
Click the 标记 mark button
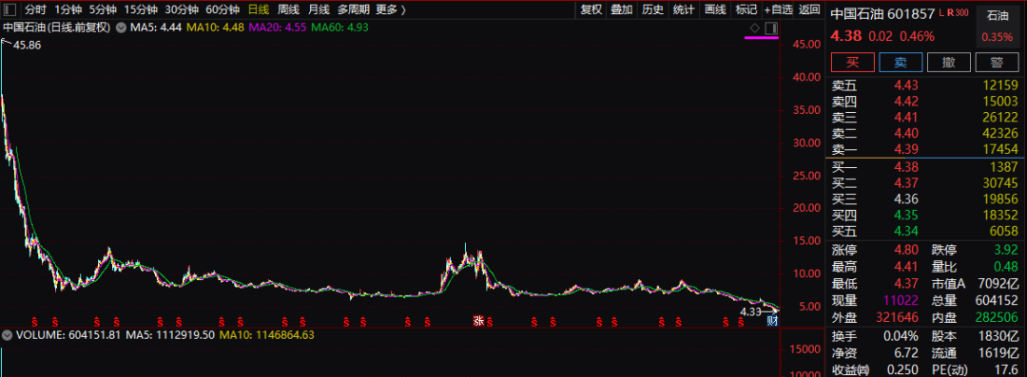pyautogui.click(x=746, y=9)
